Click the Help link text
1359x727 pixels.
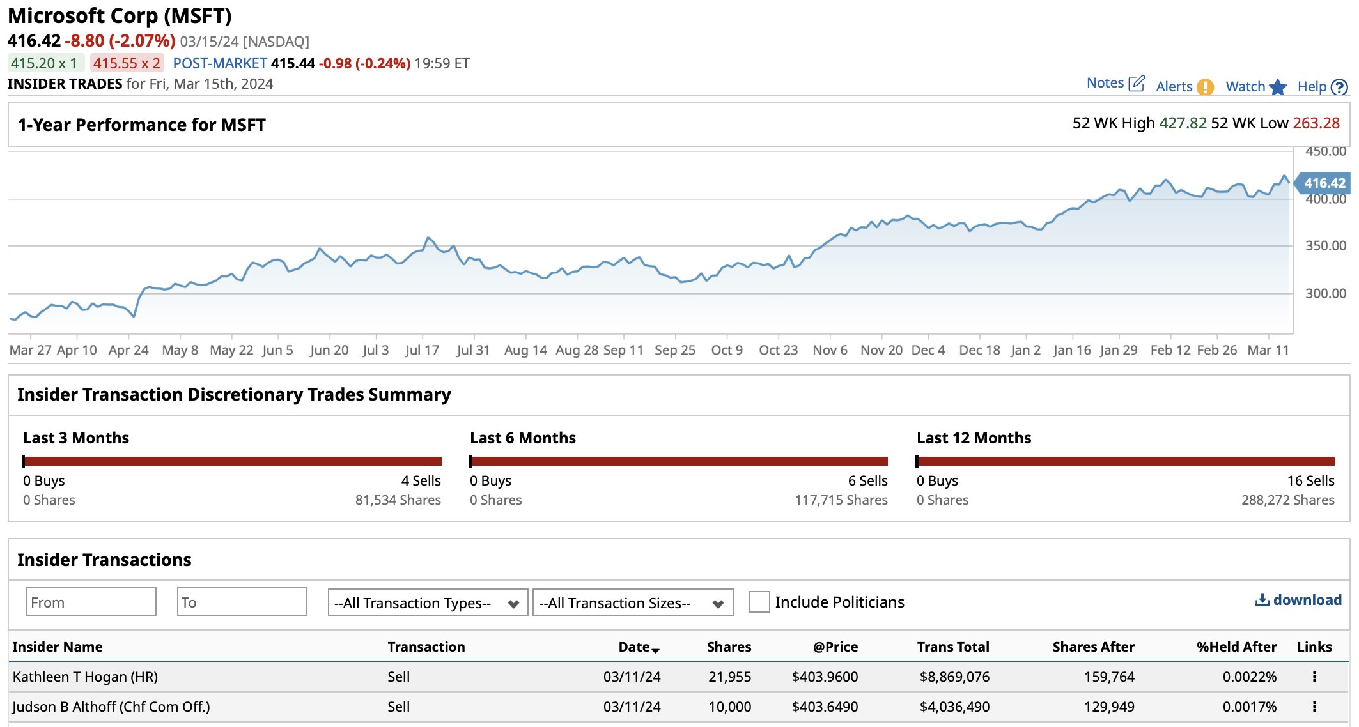[1312, 87]
